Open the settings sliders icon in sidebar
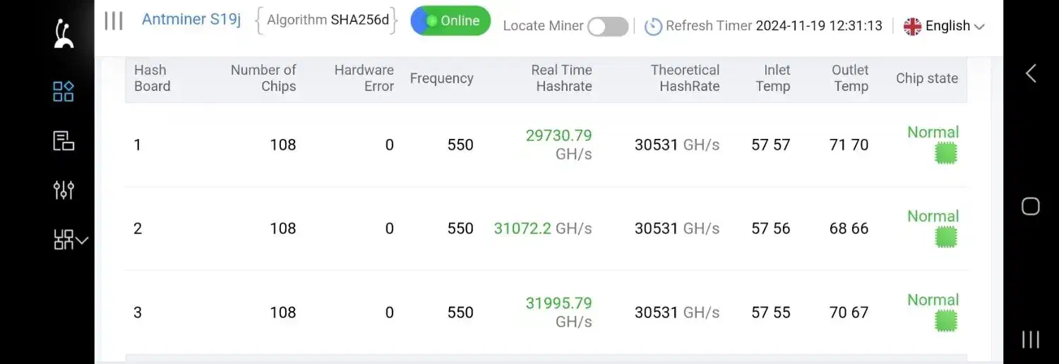 (64, 190)
